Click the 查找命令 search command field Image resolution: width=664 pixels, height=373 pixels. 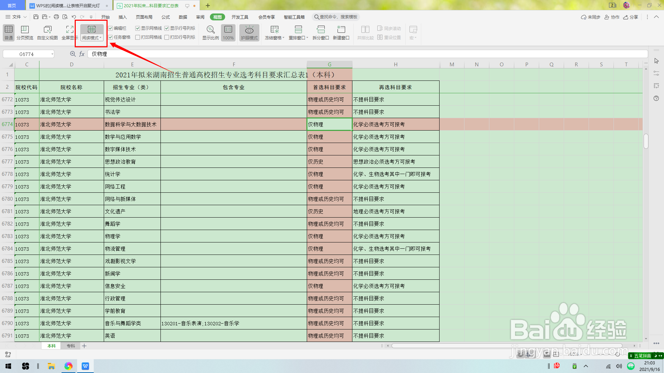pyautogui.click(x=336, y=17)
